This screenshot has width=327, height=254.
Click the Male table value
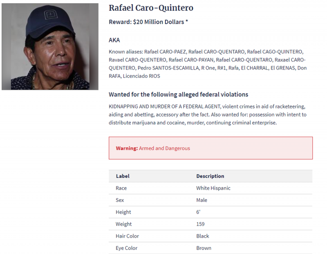(202, 200)
